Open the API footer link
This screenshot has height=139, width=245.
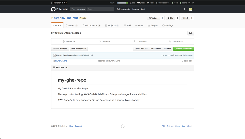[x=163, y=126]
